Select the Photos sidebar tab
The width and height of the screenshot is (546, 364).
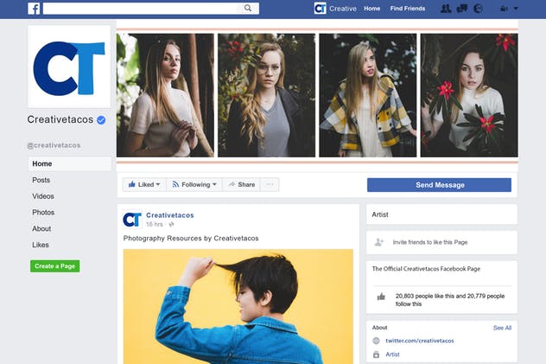[x=43, y=213]
